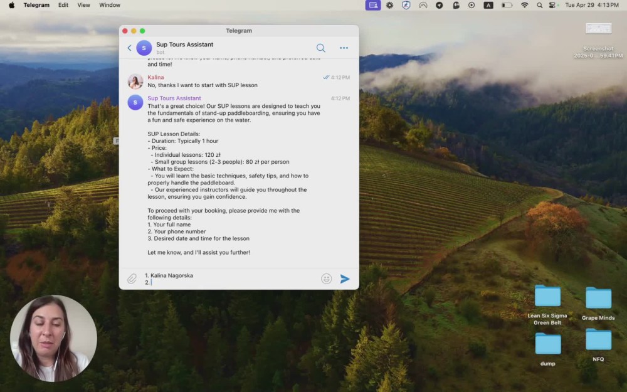Open the Window menu
The width and height of the screenshot is (627, 392).
click(x=110, y=5)
